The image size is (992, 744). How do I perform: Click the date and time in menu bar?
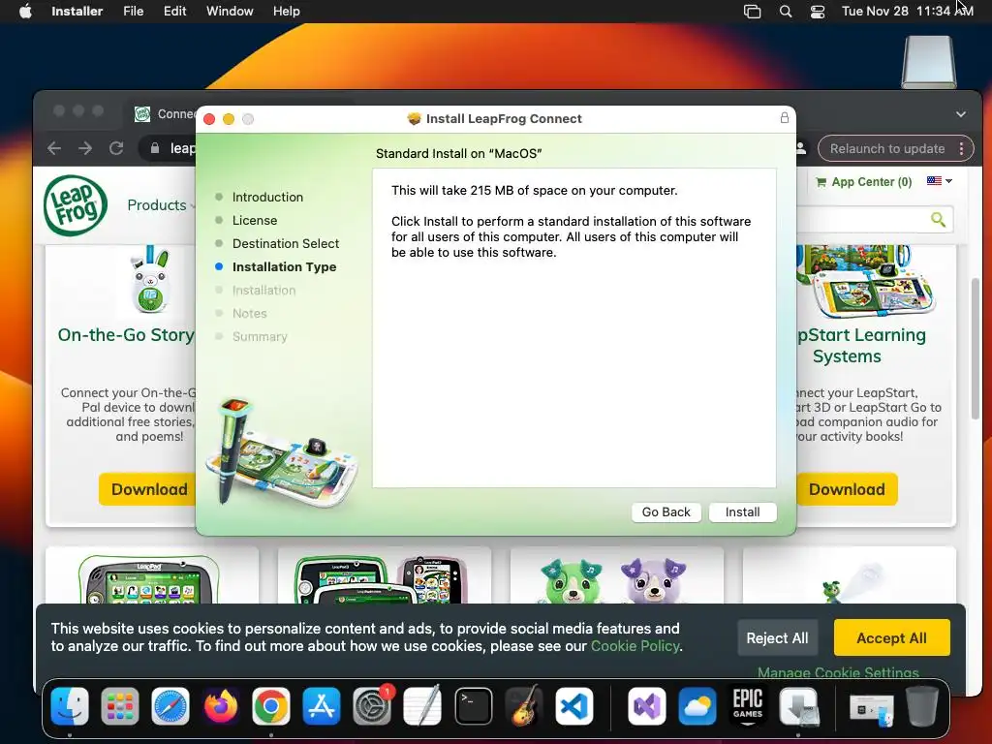(x=907, y=11)
